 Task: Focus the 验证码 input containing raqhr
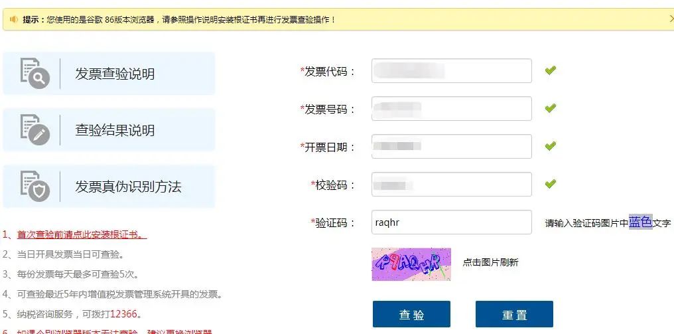[x=451, y=222]
